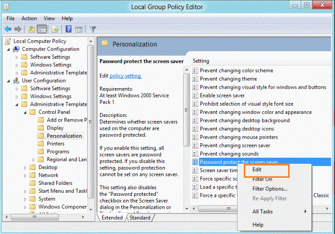Viewport: 335px width, 234px height.
Task: Click policy icon beside Prevent changing sounds
Action: pos(195,154)
